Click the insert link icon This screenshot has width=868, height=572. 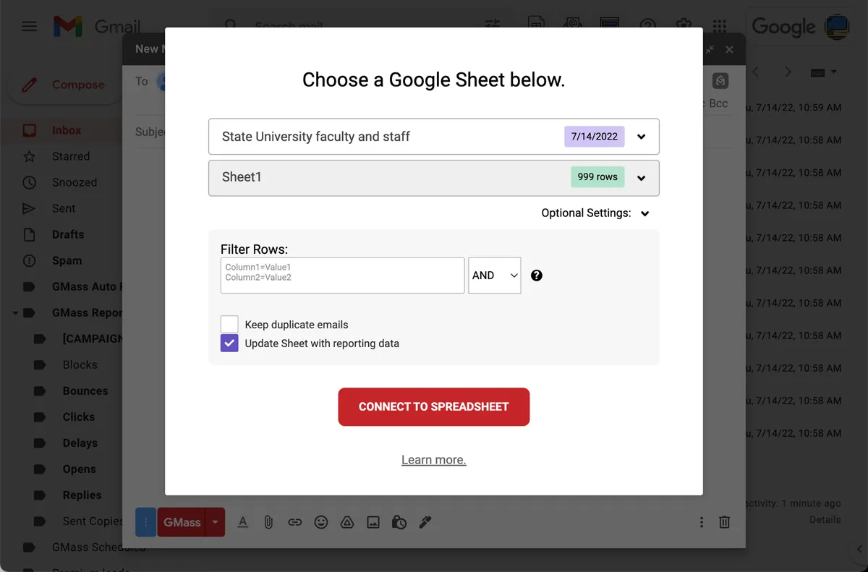click(x=294, y=522)
